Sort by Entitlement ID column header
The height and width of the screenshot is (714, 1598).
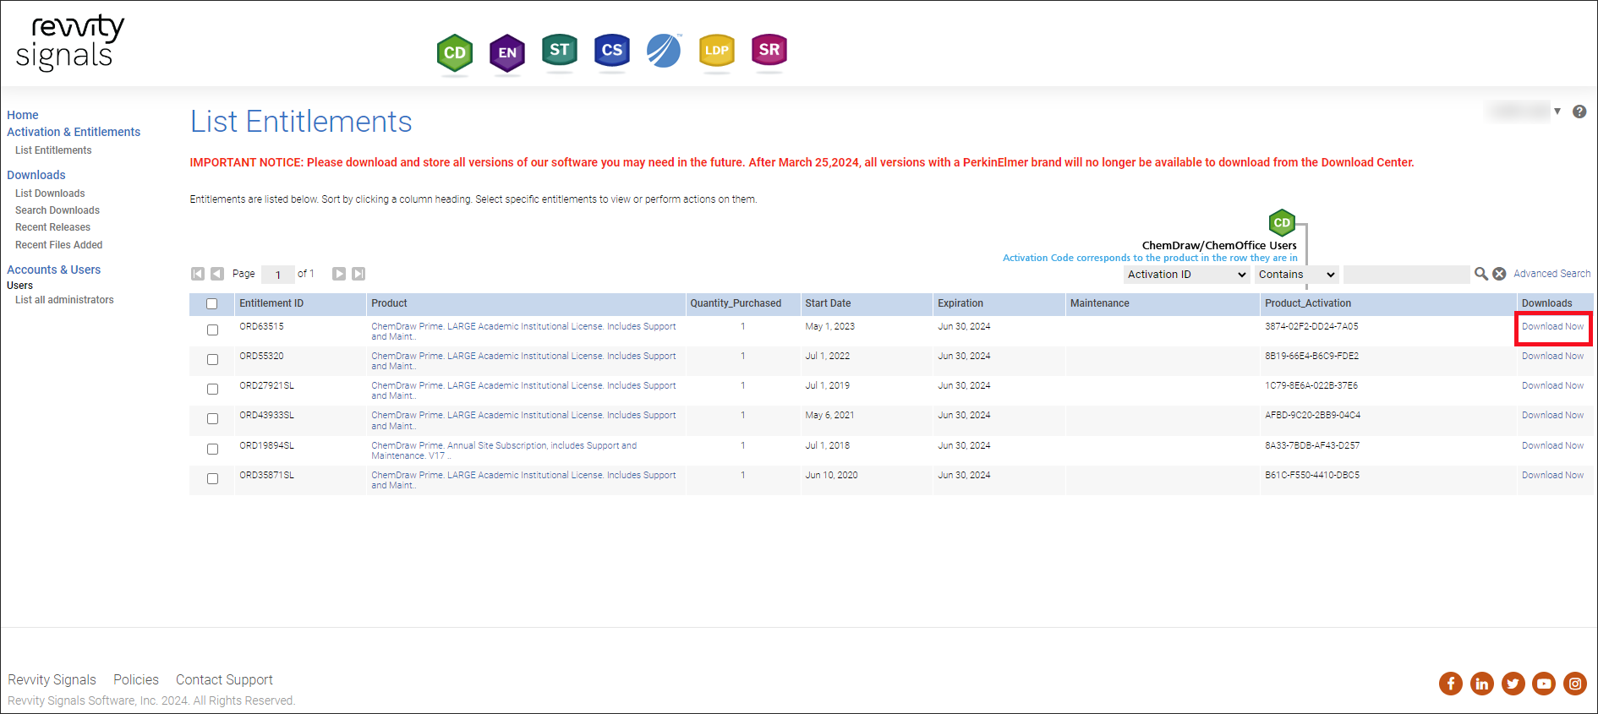[x=271, y=303]
